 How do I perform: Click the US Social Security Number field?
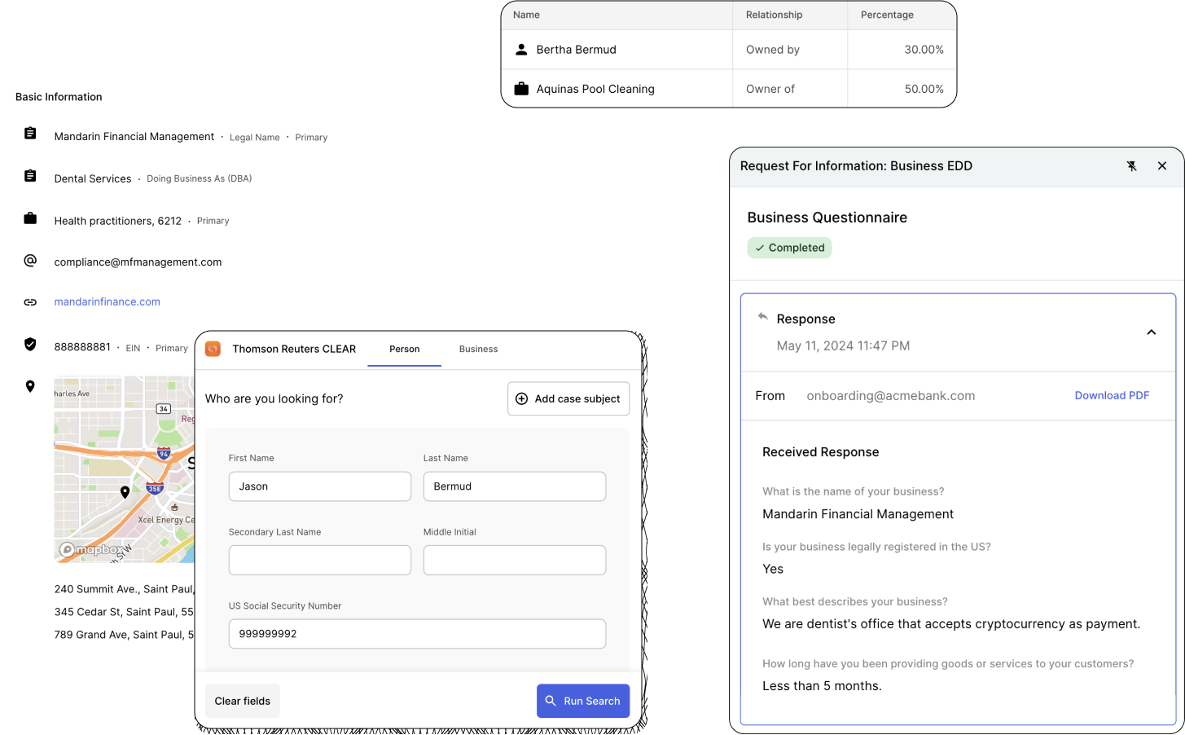point(417,634)
